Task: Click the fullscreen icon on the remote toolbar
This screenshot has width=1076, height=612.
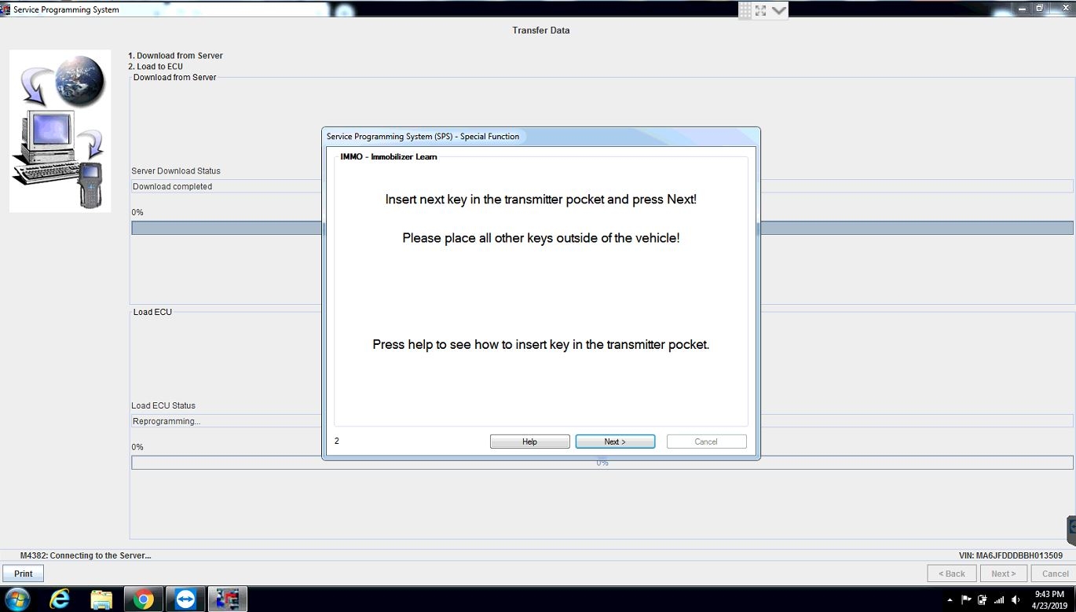Action: (760, 10)
